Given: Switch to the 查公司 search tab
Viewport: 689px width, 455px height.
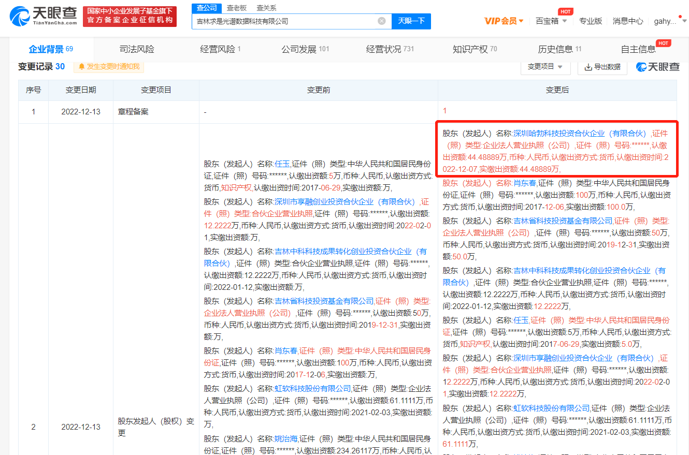Looking at the screenshot, I should click(x=207, y=8).
